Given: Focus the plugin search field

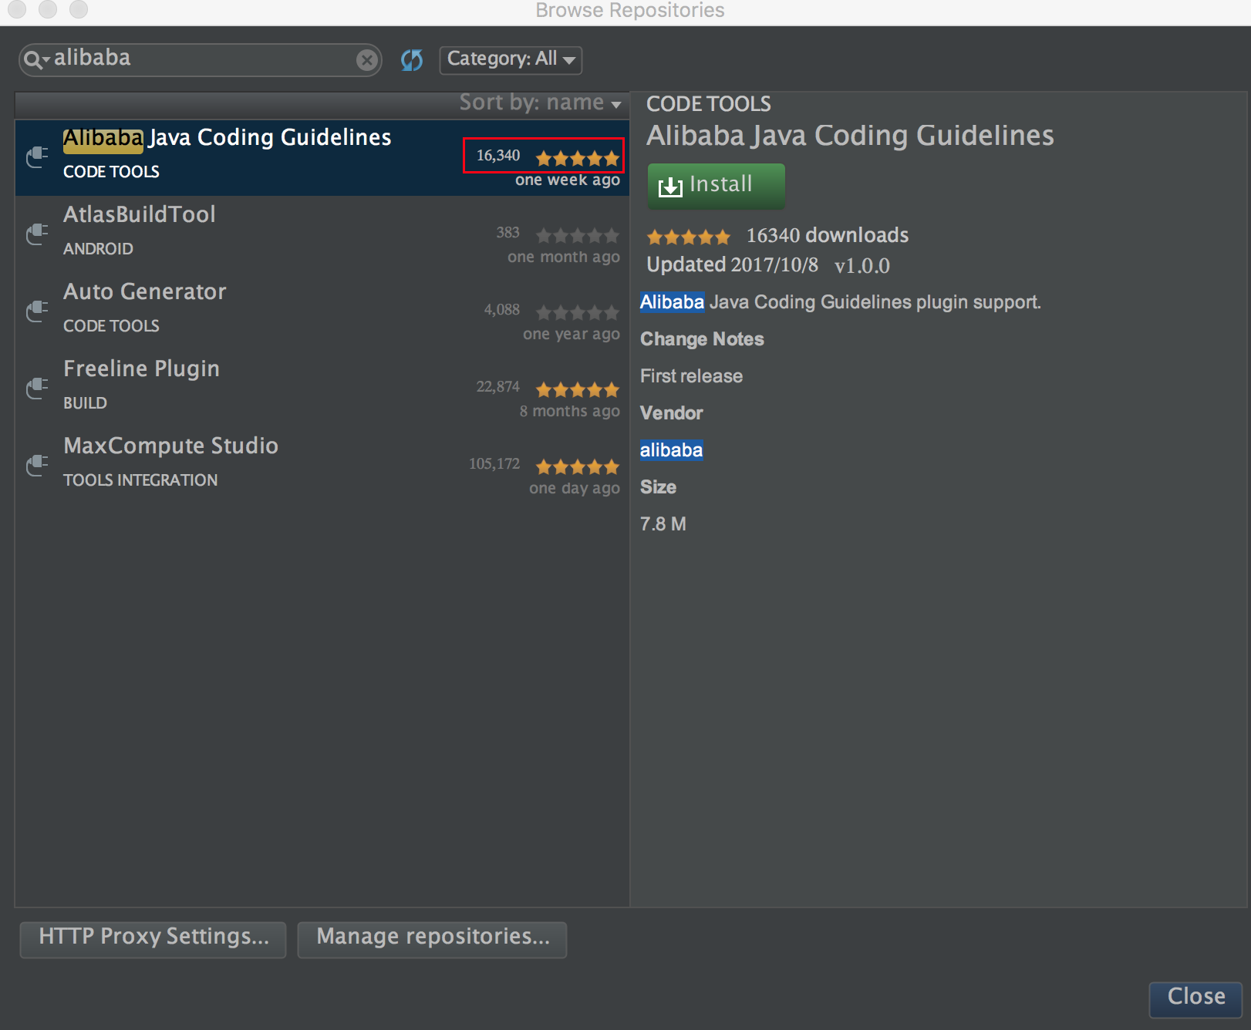Looking at the screenshot, I should [x=201, y=59].
